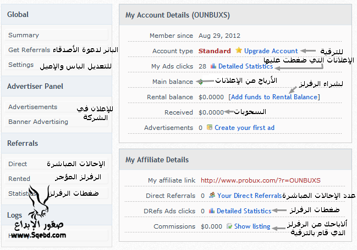Viewport: 357px width, 250px height.
Task: Click the chart icon next to My Ads clicks
Action: click(213, 66)
